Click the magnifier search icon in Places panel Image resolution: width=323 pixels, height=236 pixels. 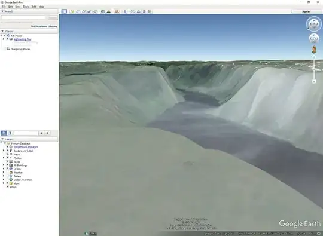(4, 133)
